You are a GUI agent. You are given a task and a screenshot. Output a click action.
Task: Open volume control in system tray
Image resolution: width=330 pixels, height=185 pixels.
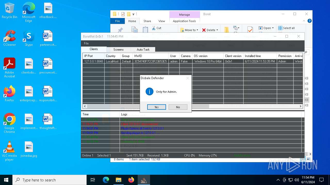(x=297, y=180)
